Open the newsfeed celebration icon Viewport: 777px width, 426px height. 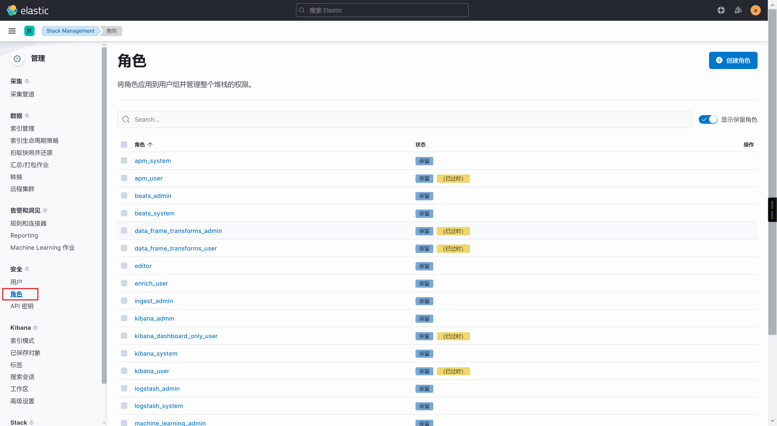(x=738, y=10)
